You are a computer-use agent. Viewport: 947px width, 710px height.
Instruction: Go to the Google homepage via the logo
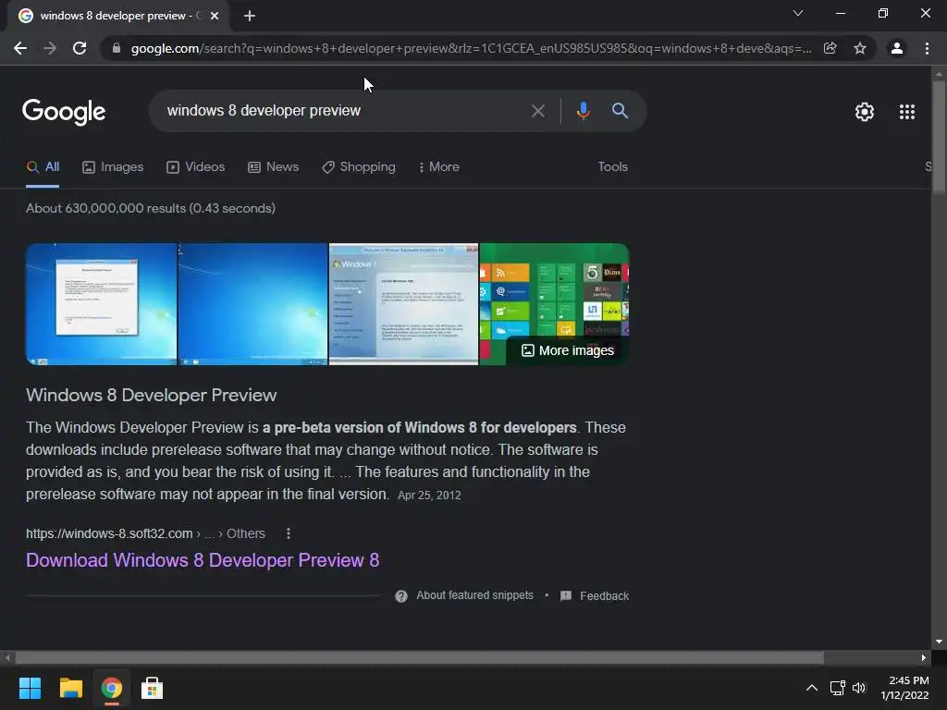coord(64,112)
